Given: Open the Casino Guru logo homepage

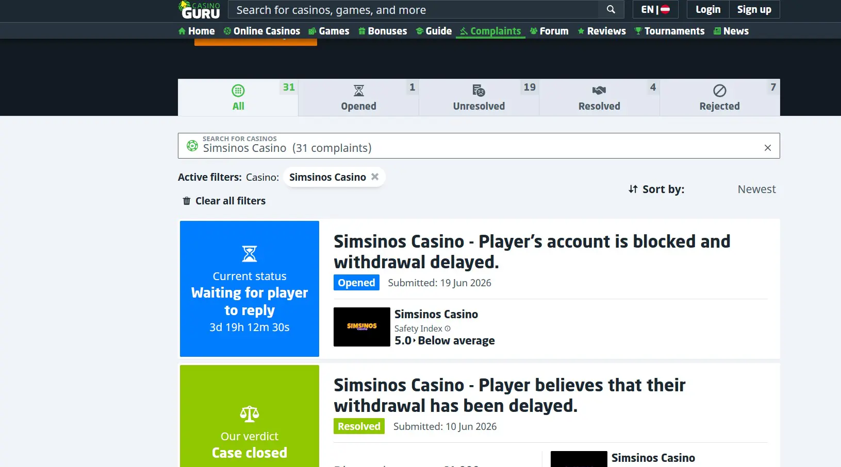Looking at the screenshot, I should 199,10.
